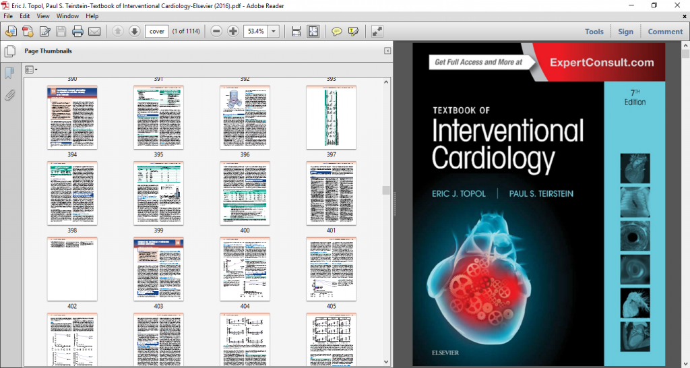Go to next page arrow button

pos(134,31)
